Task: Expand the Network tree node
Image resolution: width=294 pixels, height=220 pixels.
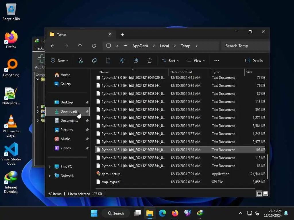Action: [49, 176]
